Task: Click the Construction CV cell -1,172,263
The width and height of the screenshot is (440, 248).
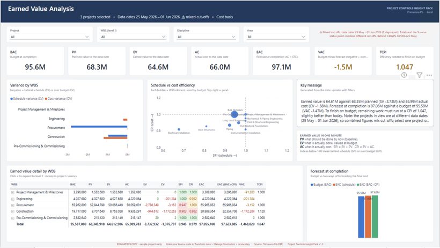Action: click(169, 211)
